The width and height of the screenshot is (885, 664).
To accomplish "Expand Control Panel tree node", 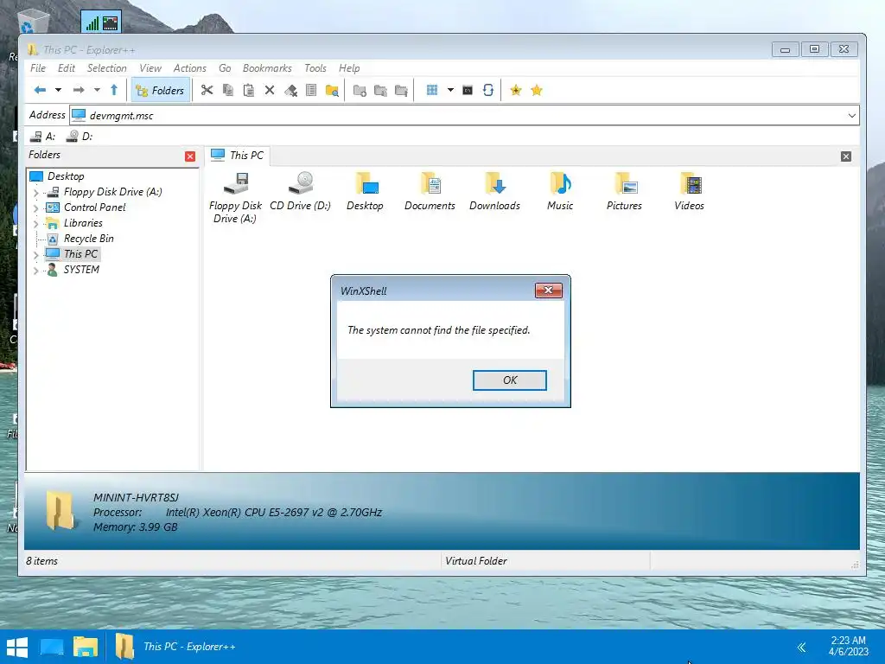I will point(36,208).
